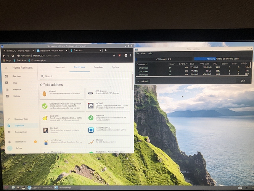Open the Chromium profile avatar
This screenshot has width=254, height=191.
[x=126, y=55]
